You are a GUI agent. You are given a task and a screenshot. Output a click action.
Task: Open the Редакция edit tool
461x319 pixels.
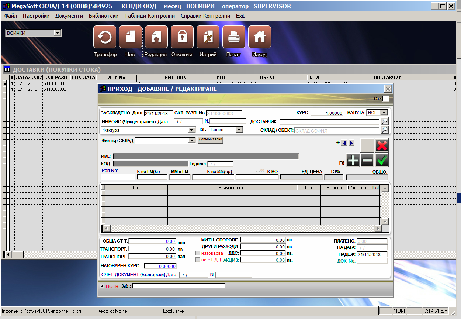pyautogui.click(x=156, y=37)
